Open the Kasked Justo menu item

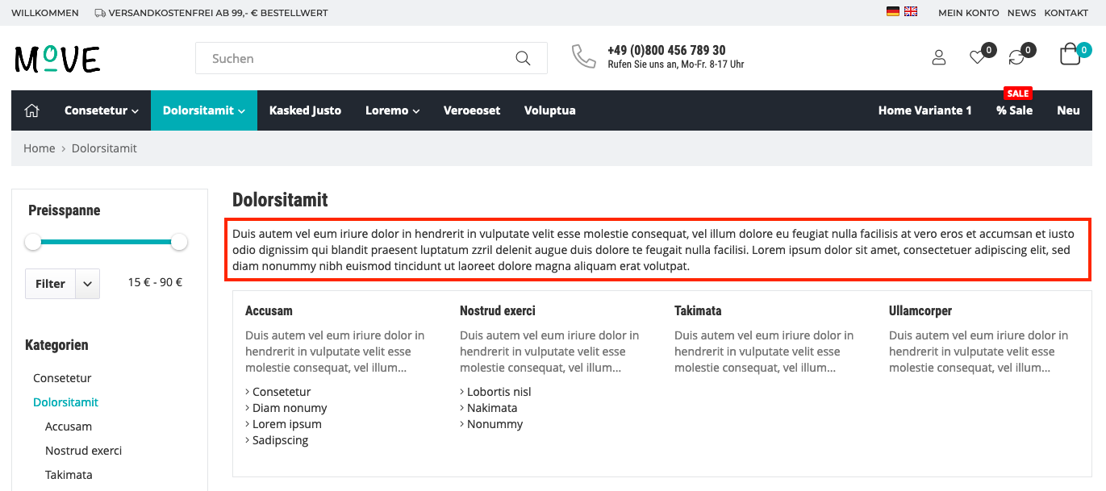[305, 110]
